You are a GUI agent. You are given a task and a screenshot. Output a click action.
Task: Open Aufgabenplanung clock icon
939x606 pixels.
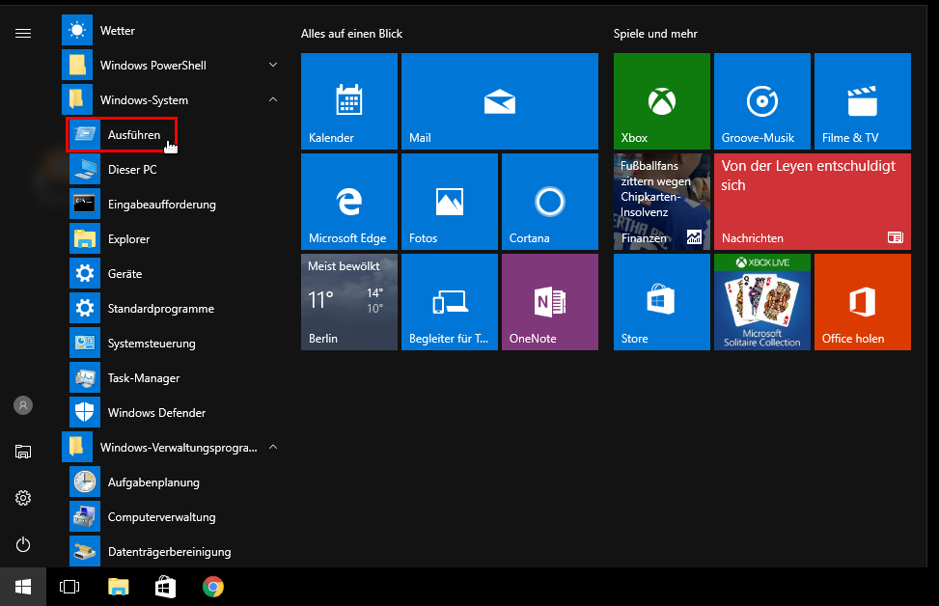pyautogui.click(x=84, y=482)
